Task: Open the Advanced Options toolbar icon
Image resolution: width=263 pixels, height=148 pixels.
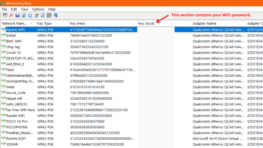Action: (5, 15)
